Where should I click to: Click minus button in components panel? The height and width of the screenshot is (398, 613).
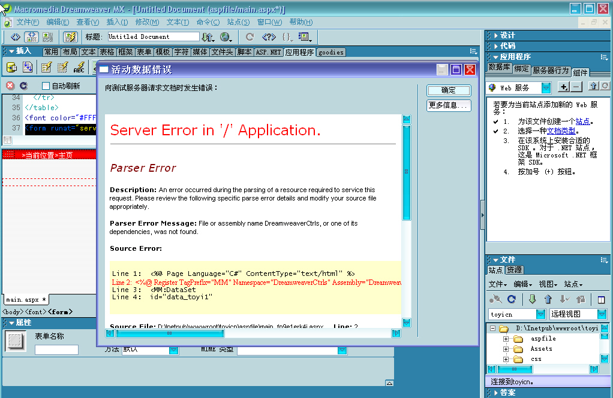tap(576, 87)
